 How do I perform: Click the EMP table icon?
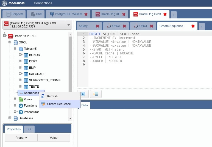pyautogui.click(x=26, y=68)
